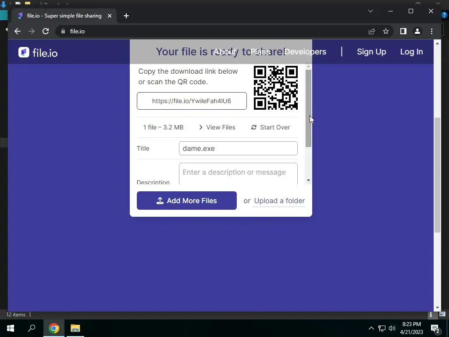Open the volume tray icon
Image resolution: width=449 pixels, height=337 pixels.
click(x=392, y=328)
